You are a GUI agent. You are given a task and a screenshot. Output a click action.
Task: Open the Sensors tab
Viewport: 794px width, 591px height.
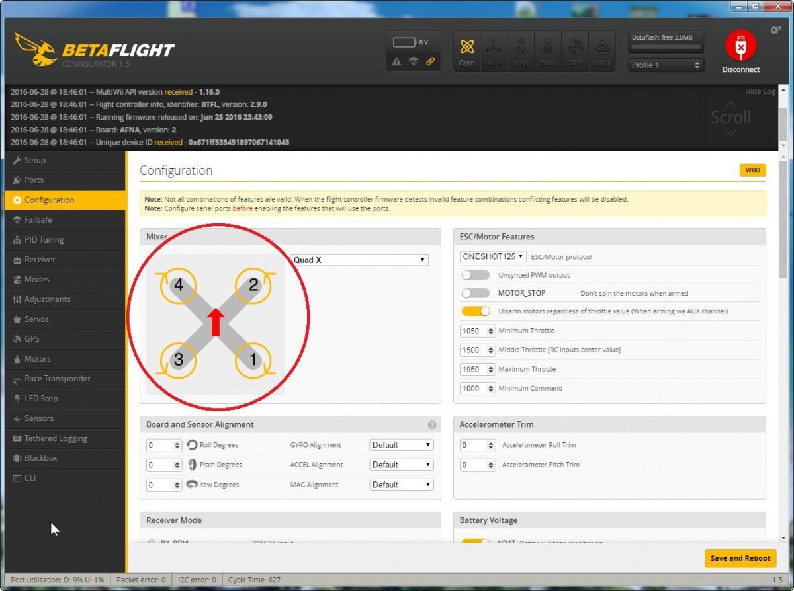[x=65, y=418]
